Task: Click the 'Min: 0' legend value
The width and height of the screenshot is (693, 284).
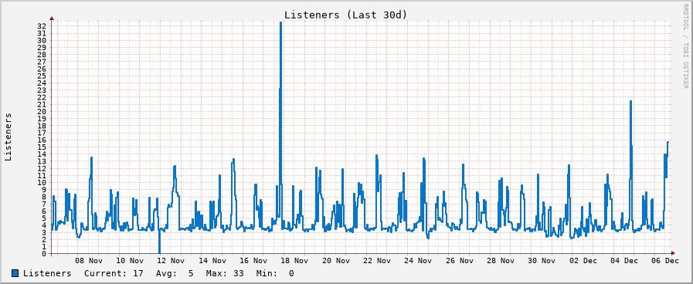Action: [x=275, y=273]
